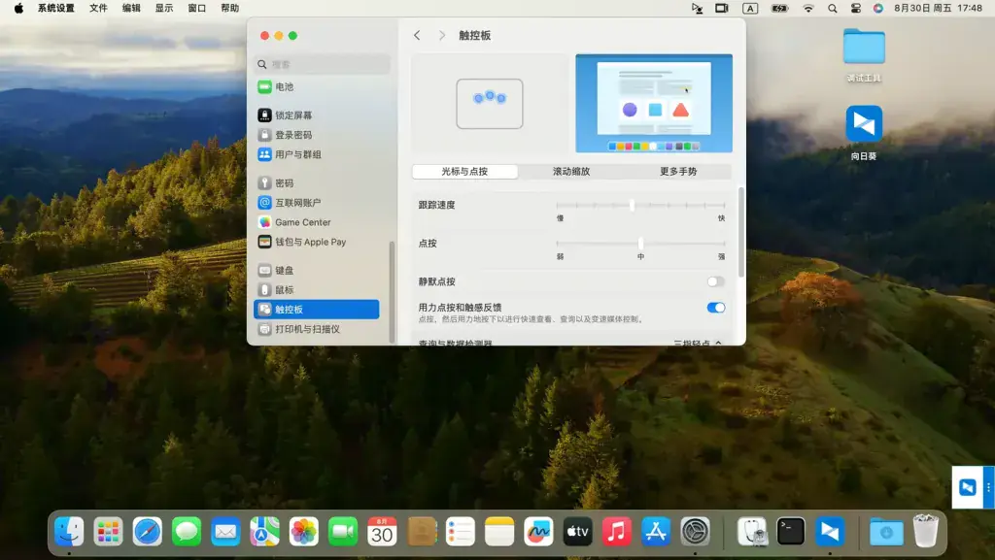995x560 pixels.
Task: Open Calendar showing 30 in Dock
Action: coord(382,531)
